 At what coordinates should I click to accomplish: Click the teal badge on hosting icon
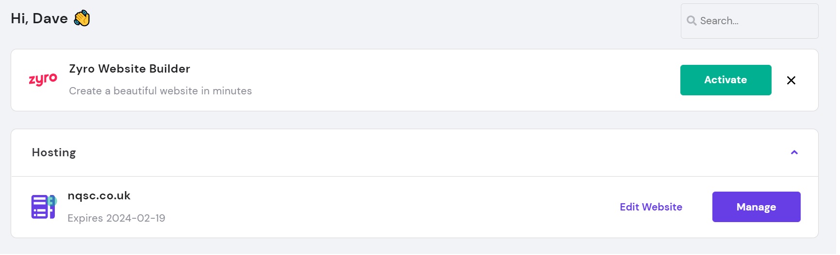click(x=52, y=201)
